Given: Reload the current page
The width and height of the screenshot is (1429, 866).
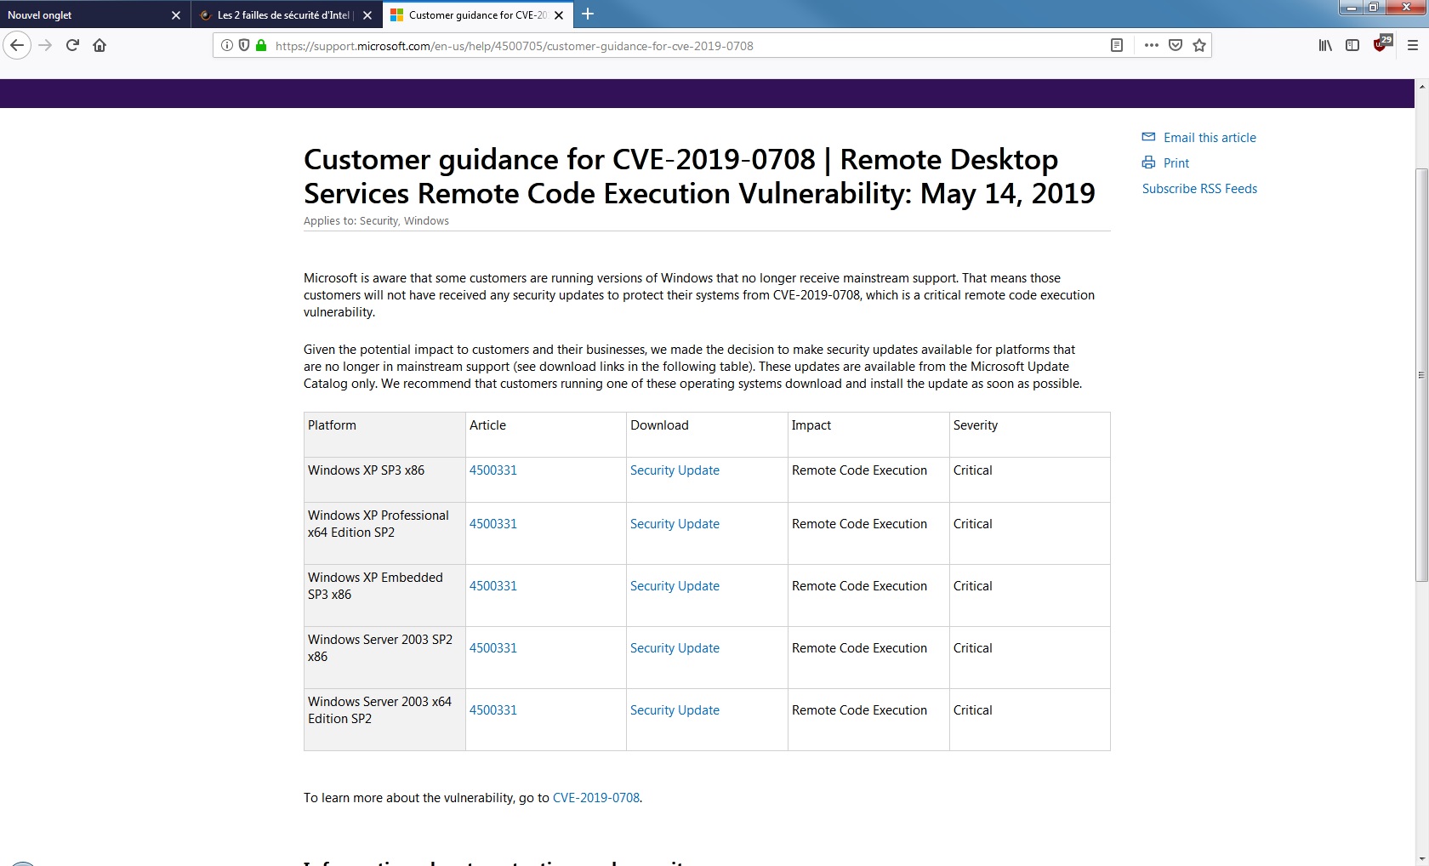Looking at the screenshot, I should (x=72, y=45).
